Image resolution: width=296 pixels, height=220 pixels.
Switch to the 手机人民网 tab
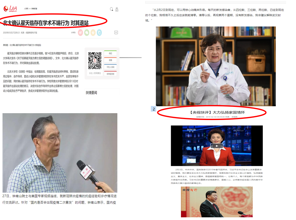pos(110,67)
